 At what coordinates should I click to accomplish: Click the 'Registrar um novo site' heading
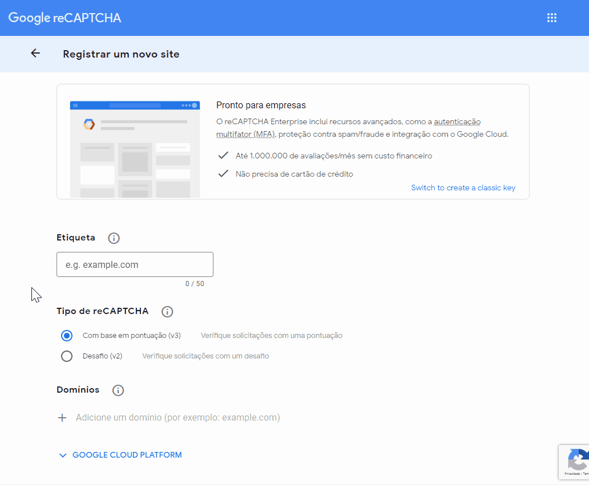pos(121,54)
